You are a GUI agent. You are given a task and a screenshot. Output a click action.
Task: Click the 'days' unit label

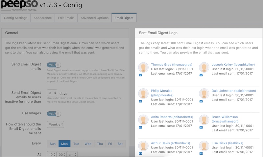pos(63,94)
